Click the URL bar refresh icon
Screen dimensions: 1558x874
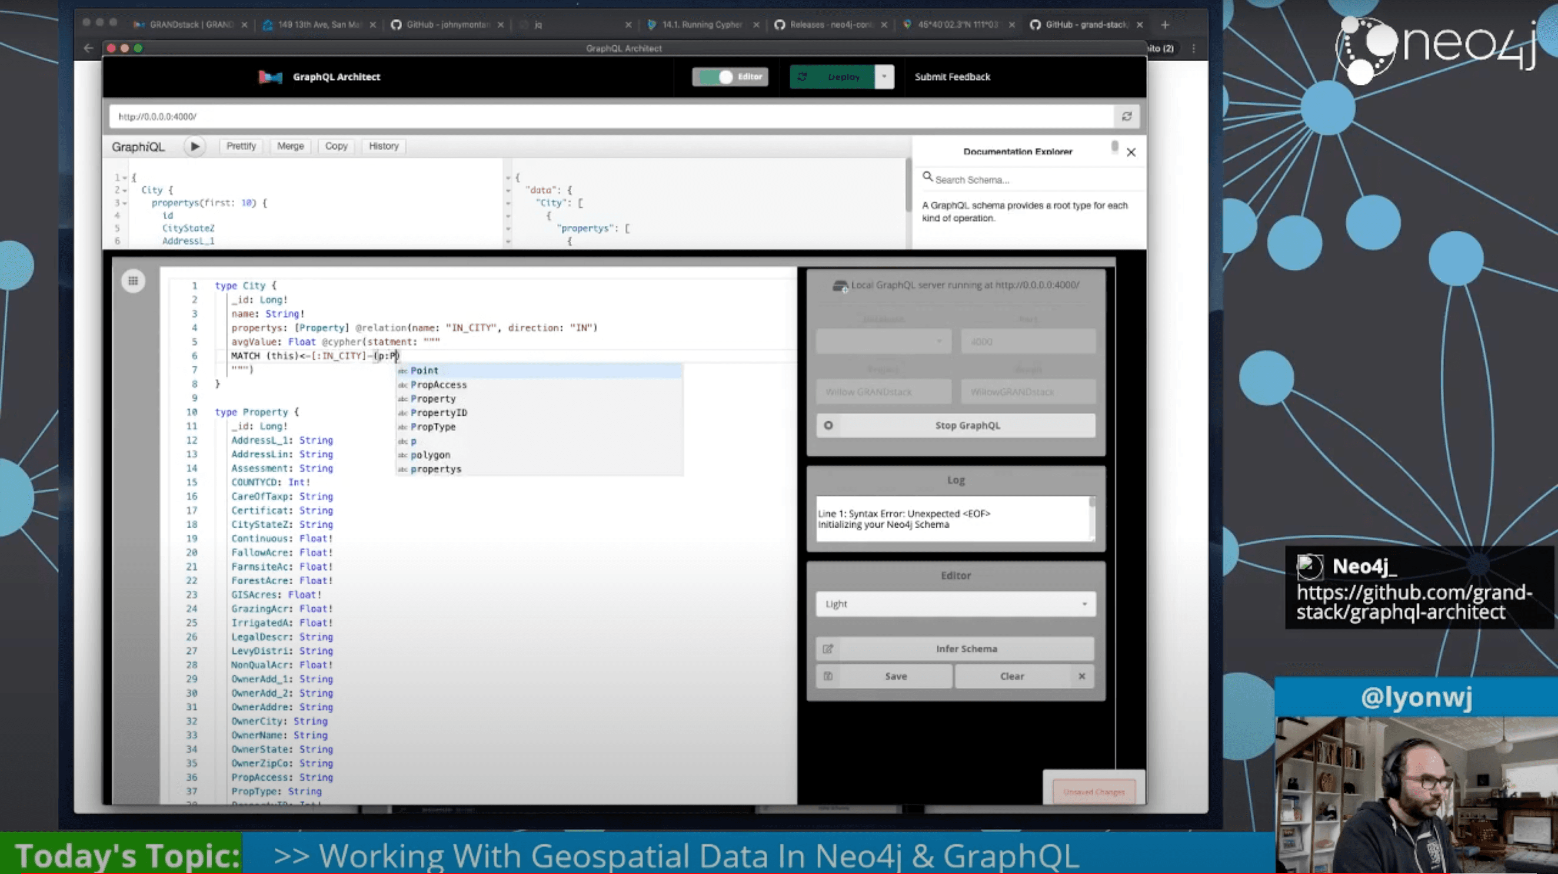pos(1126,116)
